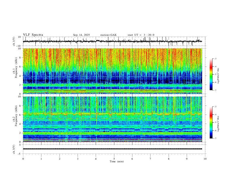Click the "station=GAK" header label
Screen dimensions: 231x178
click(108, 35)
